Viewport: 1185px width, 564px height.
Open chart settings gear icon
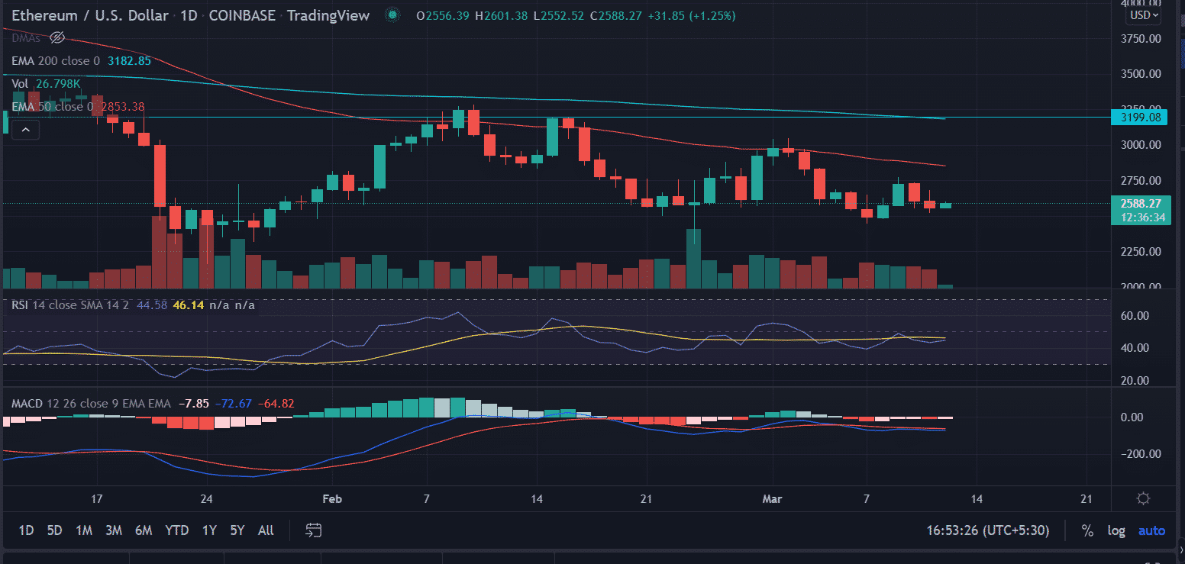[1143, 499]
